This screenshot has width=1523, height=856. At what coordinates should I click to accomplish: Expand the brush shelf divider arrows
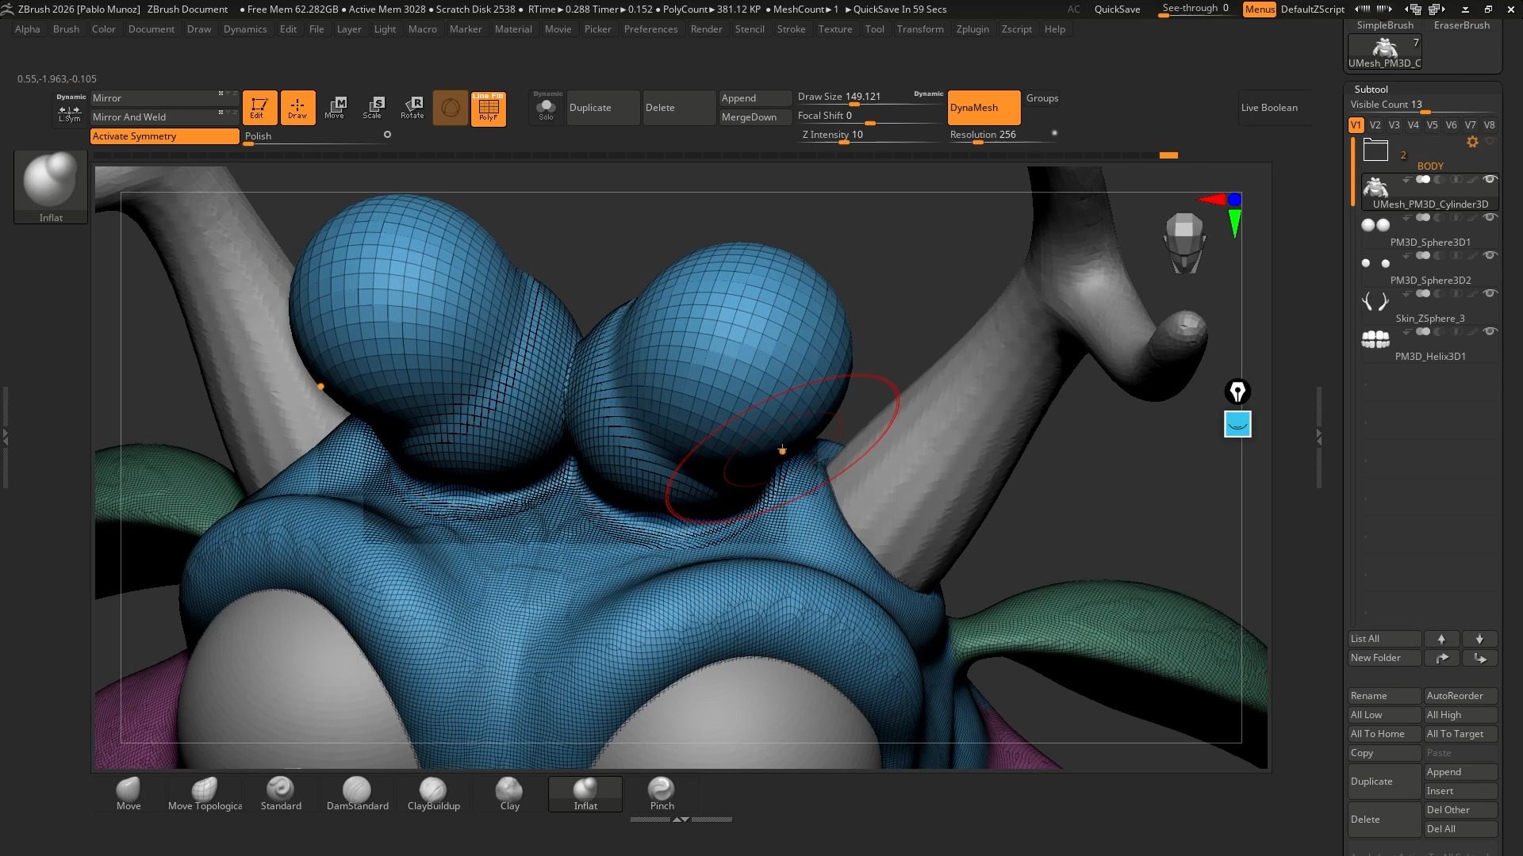(681, 820)
